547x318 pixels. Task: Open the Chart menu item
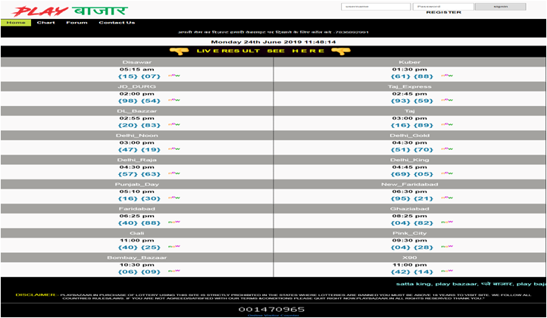(46, 23)
